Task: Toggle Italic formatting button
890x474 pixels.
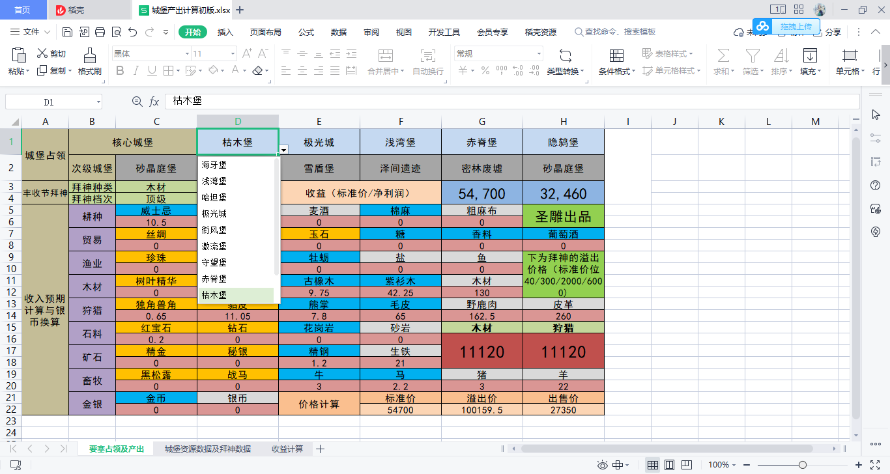Action: pyautogui.click(x=136, y=70)
